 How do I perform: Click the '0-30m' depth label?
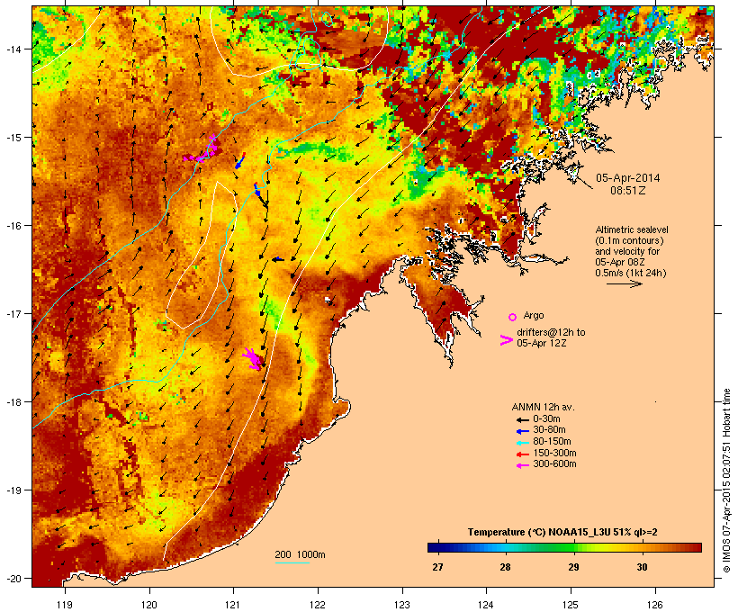tap(546, 419)
